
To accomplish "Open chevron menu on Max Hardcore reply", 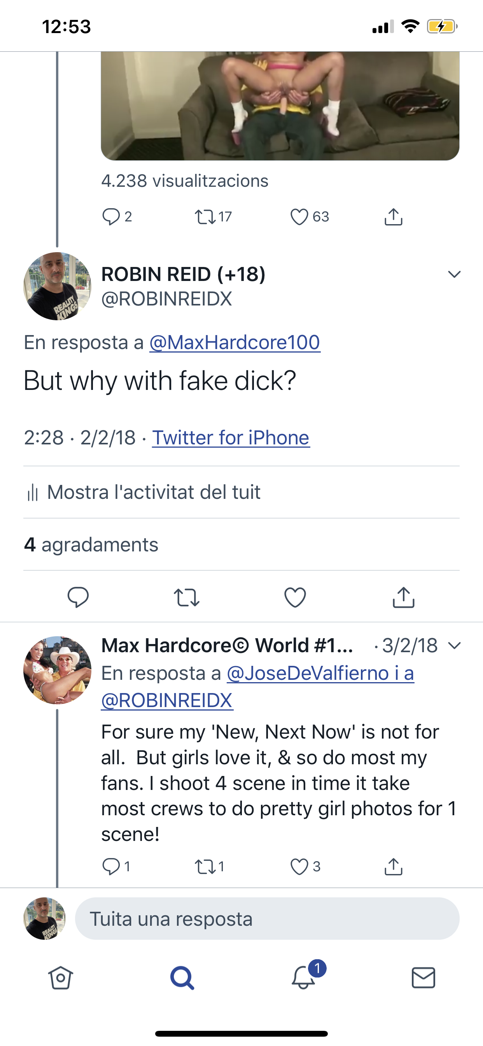I will coord(454,646).
